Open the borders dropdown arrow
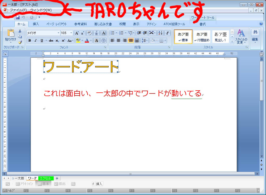Viewport: 266px width, 195px height. click(x=165, y=41)
